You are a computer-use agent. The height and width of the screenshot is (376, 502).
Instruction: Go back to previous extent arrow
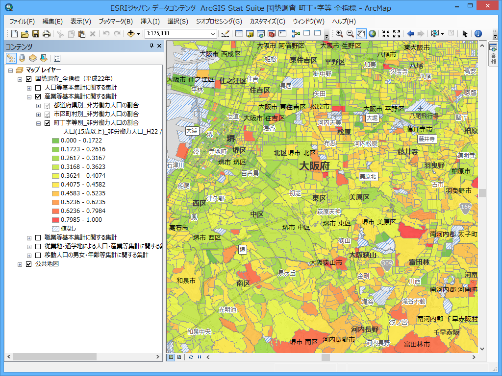[x=411, y=34]
